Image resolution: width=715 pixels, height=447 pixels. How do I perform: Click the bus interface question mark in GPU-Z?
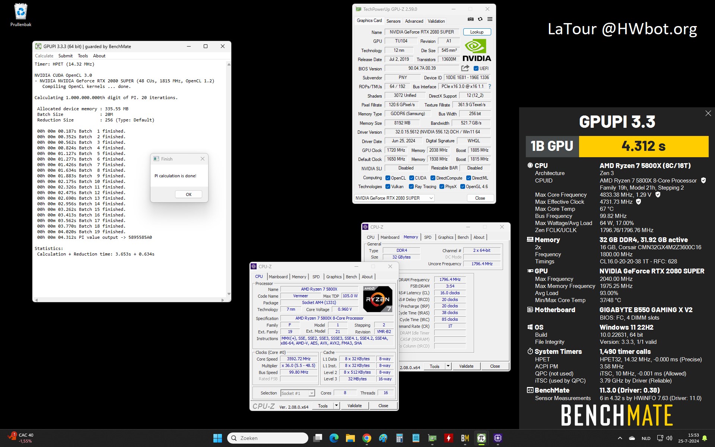point(490,86)
